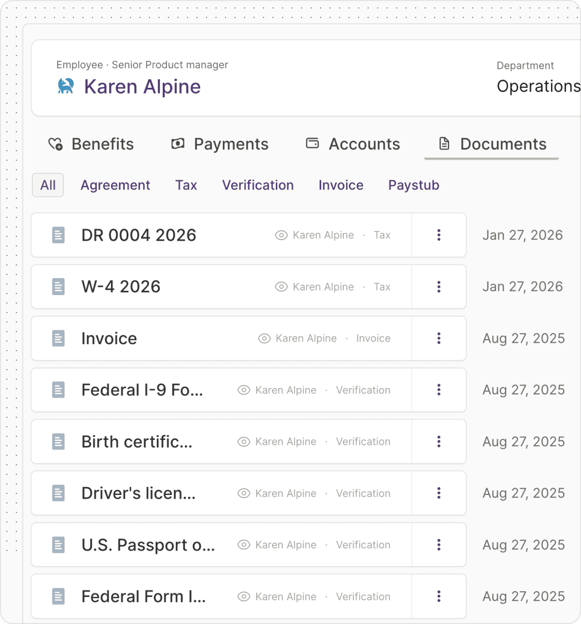Open the three-dot menu for the Invoice document
Screen dimensions: 581x624
[x=439, y=338]
